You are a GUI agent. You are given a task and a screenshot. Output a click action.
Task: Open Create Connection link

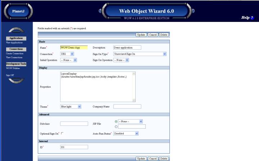(x=15, y=54)
